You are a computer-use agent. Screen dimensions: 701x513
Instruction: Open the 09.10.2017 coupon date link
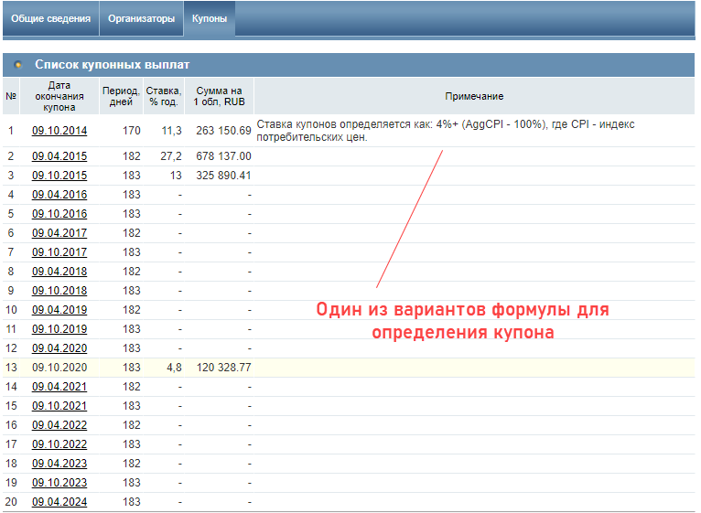pos(59,252)
